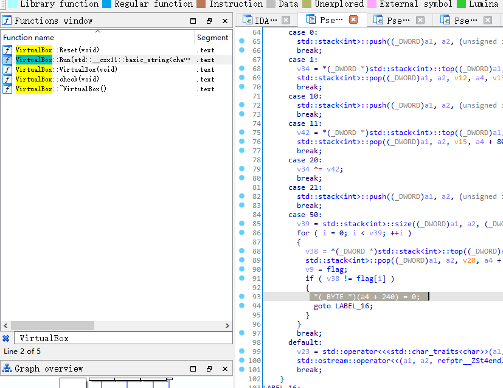The height and width of the screenshot is (388, 503).
Task: Close the fourth Pseudocode tab
Action: tap(488, 21)
